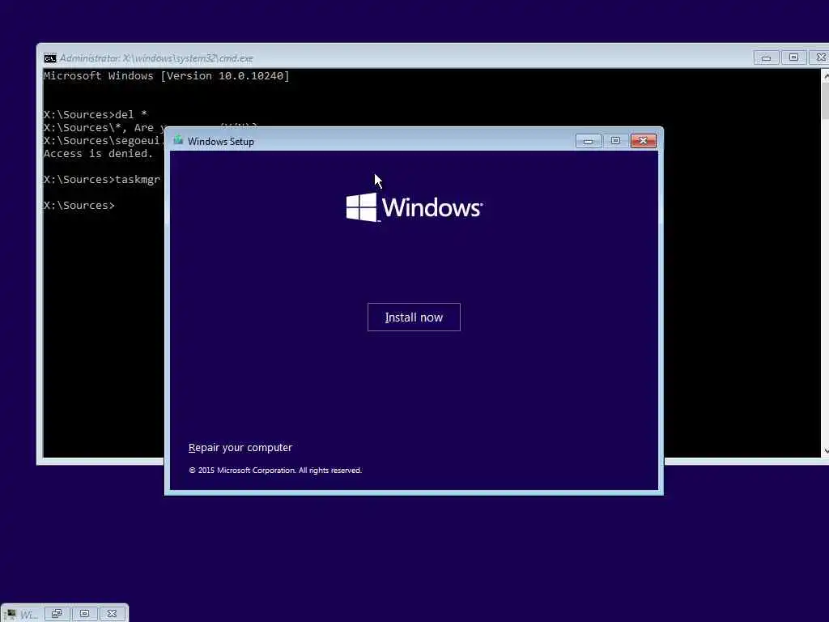The width and height of the screenshot is (829, 622).
Task: Click the 'X:\Sources>taskmgr' command line
Action: (101, 179)
